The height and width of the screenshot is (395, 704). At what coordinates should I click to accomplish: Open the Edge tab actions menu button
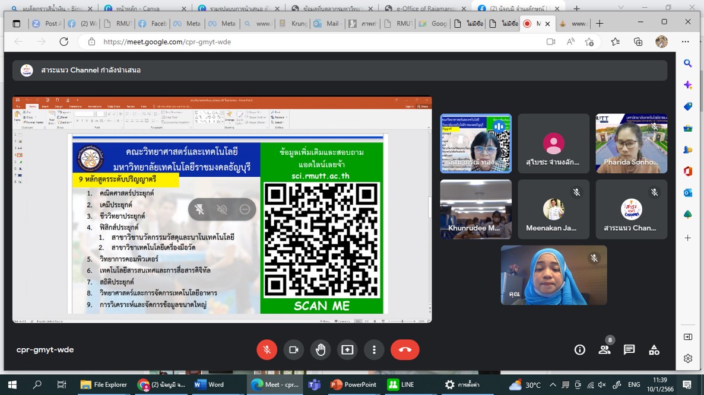(17, 24)
